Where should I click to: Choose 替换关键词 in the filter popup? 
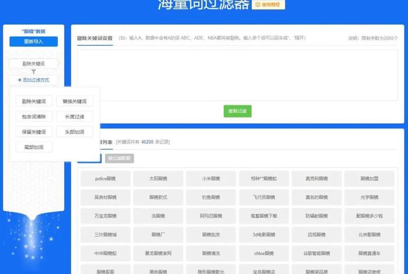(x=75, y=101)
